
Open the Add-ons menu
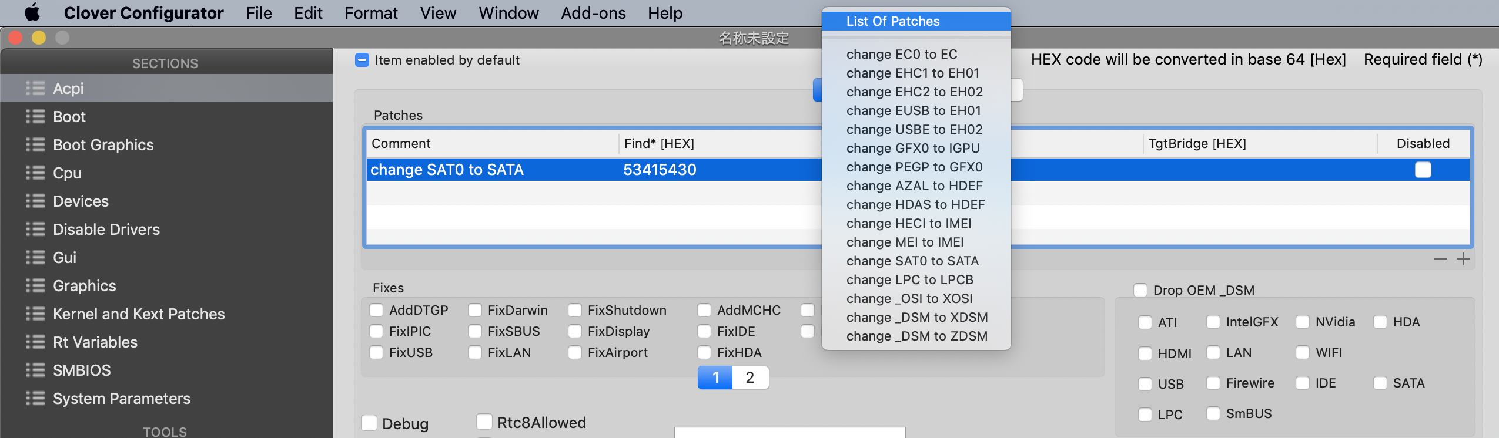[x=593, y=13]
